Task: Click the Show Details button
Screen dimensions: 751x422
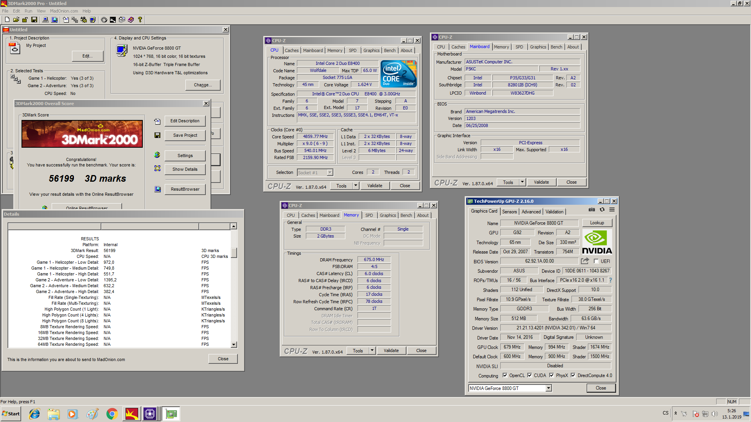Action: [x=185, y=169]
